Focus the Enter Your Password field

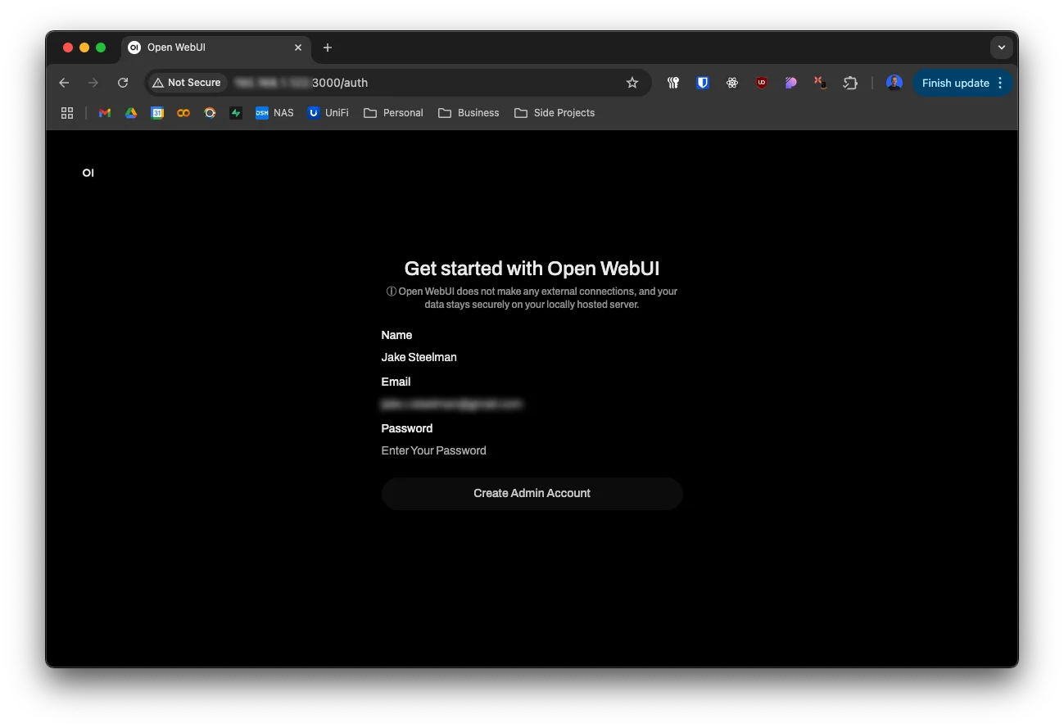[532, 450]
